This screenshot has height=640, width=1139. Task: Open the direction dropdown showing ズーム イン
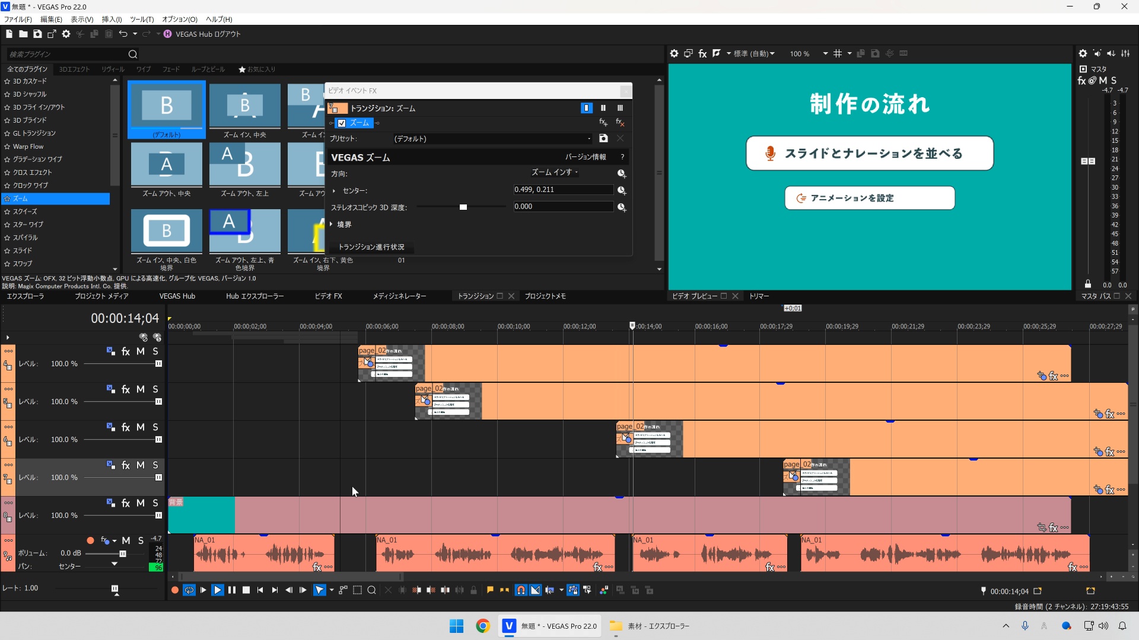click(x=554, y=172)
